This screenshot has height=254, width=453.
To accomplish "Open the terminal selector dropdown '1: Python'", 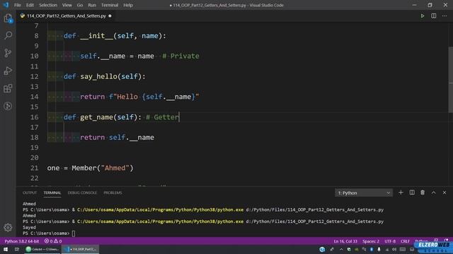I will tap(364, 193).
